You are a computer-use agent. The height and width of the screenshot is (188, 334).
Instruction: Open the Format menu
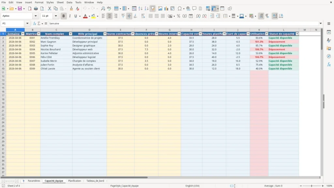pyautogui.click(x=39, y=2)
